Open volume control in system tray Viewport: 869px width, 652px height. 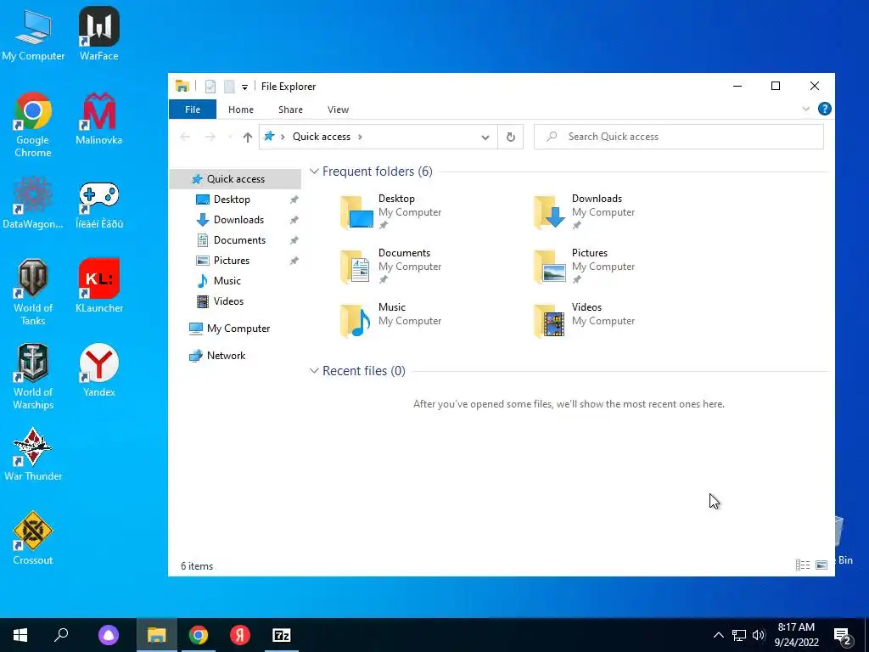tap(759, 635)
